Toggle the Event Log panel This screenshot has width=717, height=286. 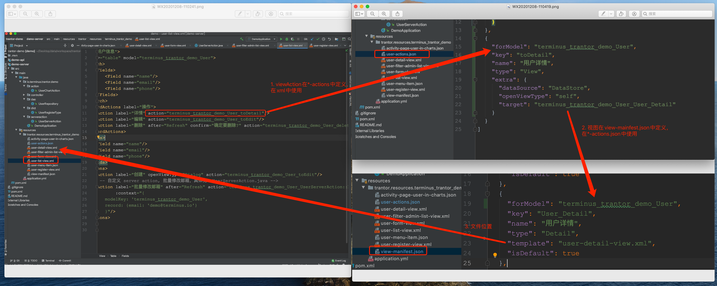click(339, 261)
